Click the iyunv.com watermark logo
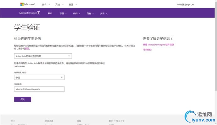Screen dimensions: 217x125 coord(200,117)
